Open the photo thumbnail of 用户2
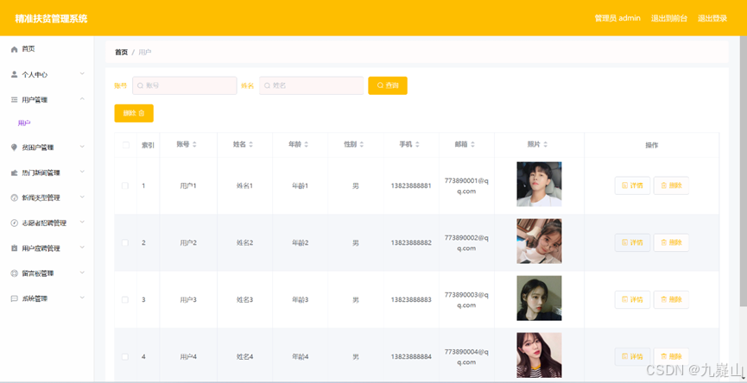Viewport: 747px width, 383px height. pyautogui.click(x=539, y=242)
